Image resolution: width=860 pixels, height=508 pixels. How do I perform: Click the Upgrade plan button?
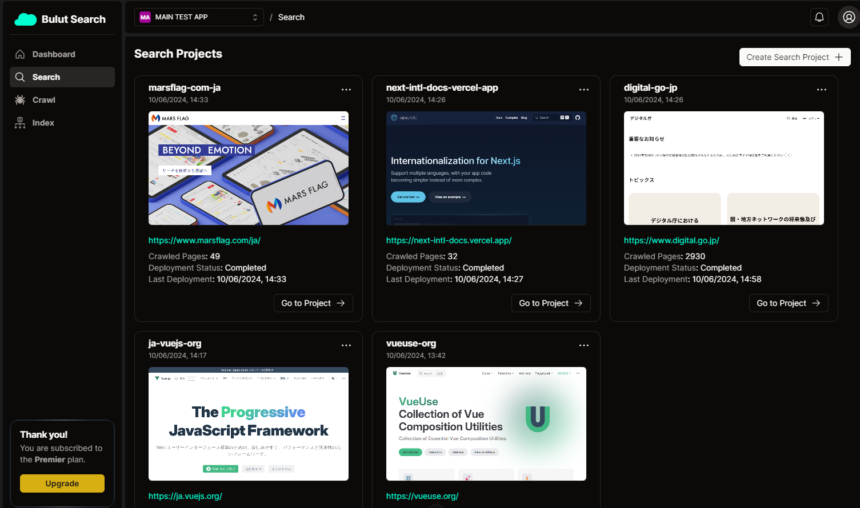[62, 483]
